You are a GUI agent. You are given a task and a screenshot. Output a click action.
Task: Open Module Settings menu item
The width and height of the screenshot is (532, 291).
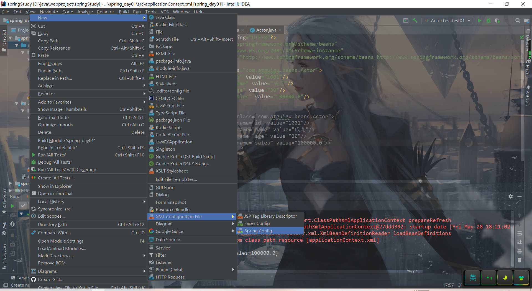point(88,241)
